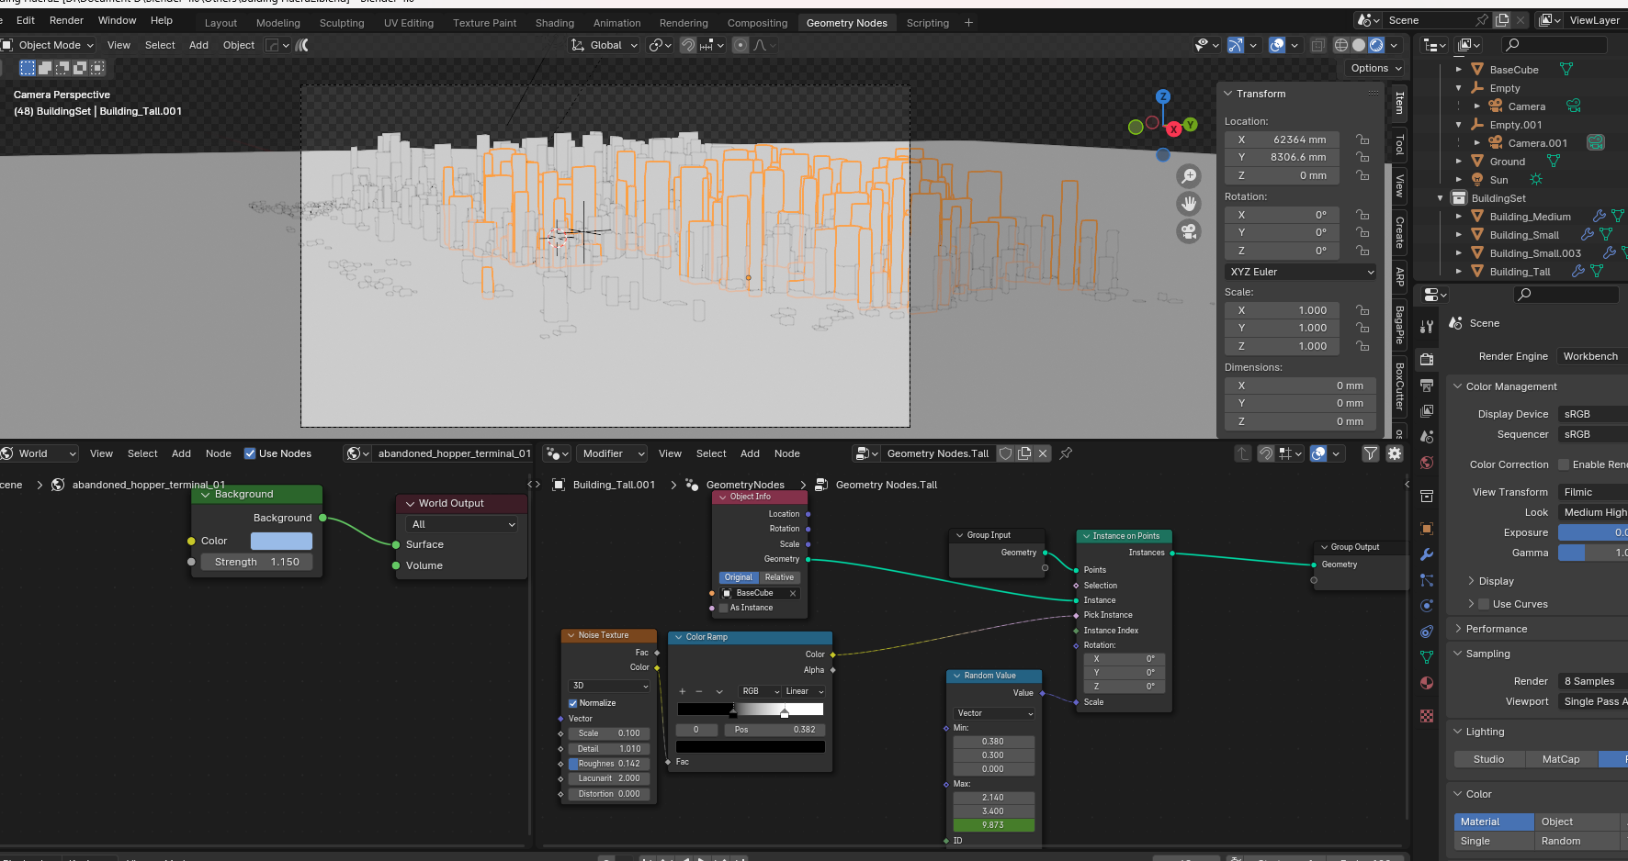Collapse BuildingSet collection in outliner
This screenshot has width=1628, height=861.
click(x=1440, y=198)
